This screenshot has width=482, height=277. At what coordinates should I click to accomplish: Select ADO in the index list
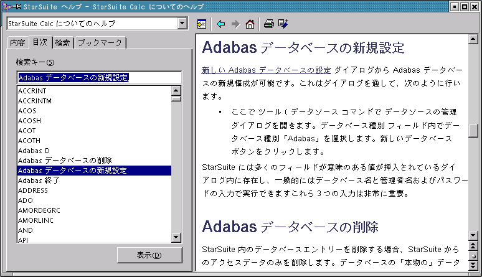coord(94,200)
